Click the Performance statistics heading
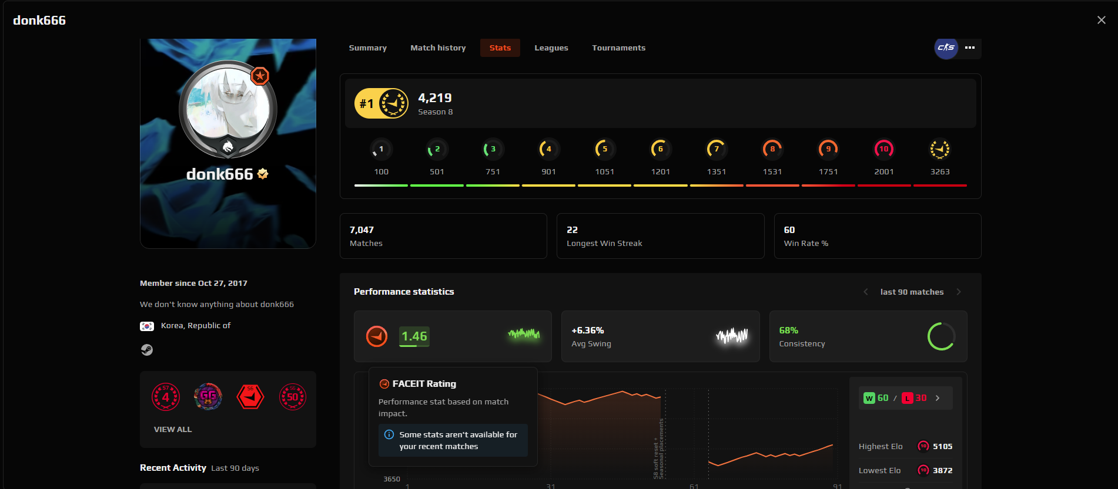The width and height of the screenshot is (1118, 489). tap(404, 292)
